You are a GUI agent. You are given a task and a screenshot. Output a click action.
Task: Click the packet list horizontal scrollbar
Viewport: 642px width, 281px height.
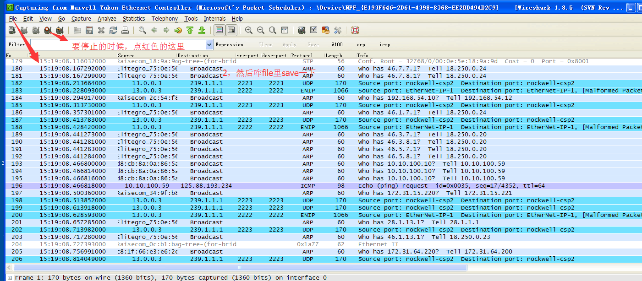[x=240, y=267]
